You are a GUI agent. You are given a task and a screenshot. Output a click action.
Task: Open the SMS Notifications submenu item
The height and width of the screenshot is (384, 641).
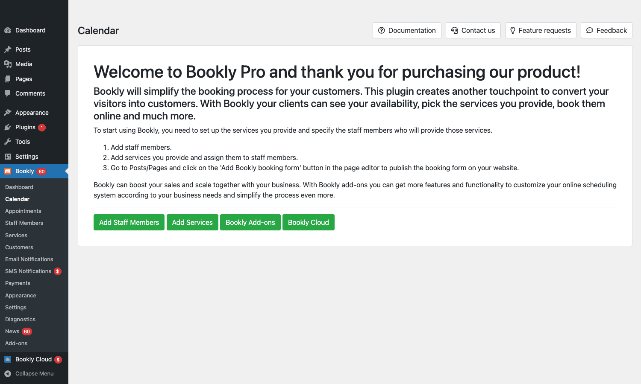tap(34, 271)
